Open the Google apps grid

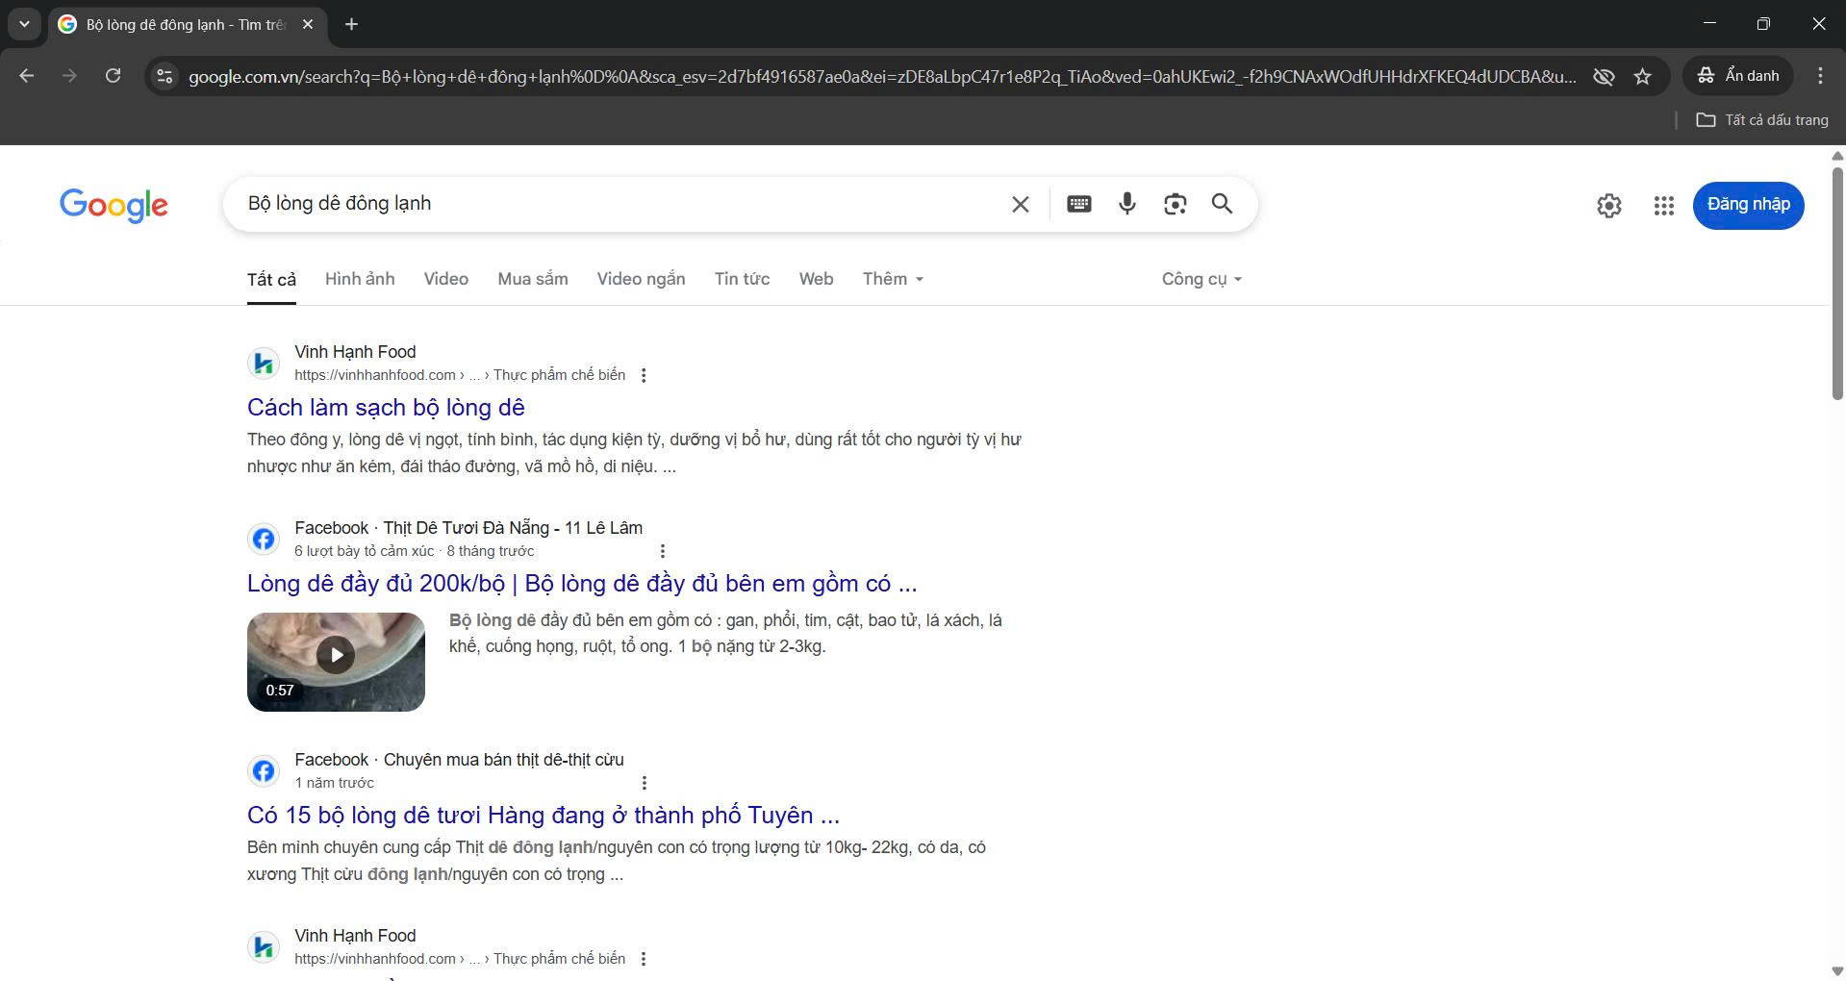point(1664,205)
